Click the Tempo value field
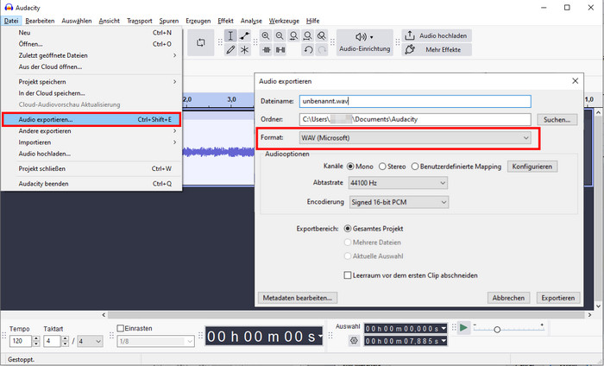Screen dimensions: 604x366 [x=21, y=341]
